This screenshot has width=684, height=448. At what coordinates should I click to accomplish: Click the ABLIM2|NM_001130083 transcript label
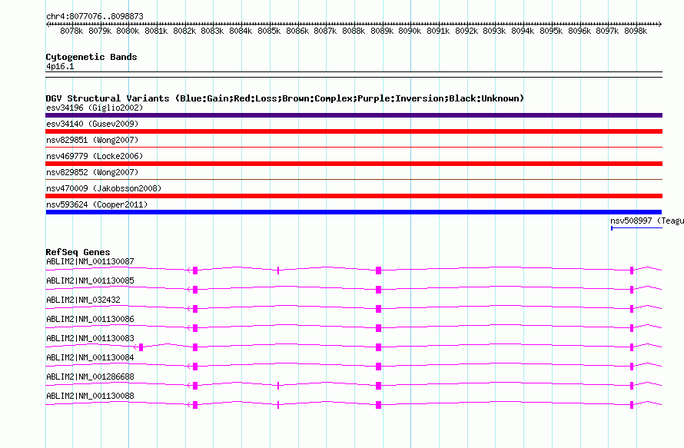coord(90,339)
